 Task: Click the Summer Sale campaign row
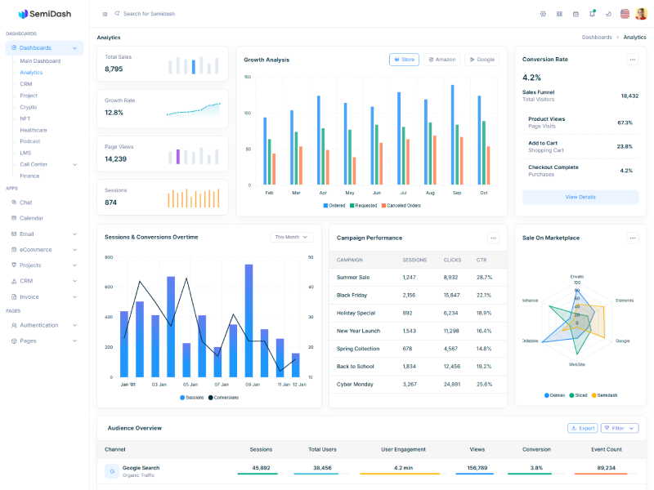[x=418, y=277]
